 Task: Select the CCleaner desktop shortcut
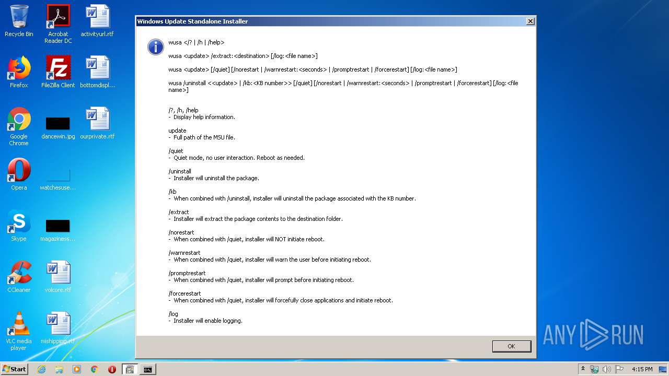(x=19, y=277)
